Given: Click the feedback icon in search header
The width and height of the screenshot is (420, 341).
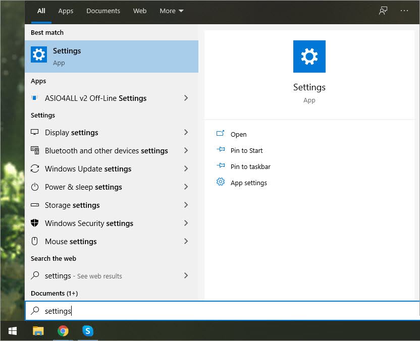Looking at the screenshot, I should pyautogui.click(x=383, y=11).
